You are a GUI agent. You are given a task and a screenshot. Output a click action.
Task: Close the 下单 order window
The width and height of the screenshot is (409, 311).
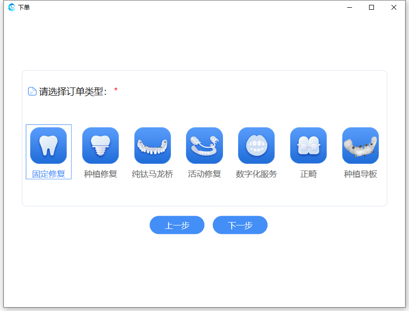[394, 7]
